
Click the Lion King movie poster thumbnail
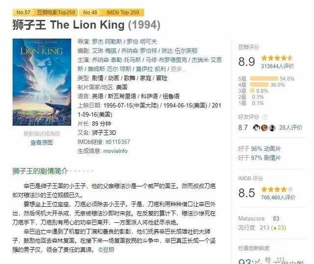tap(42, 82)
